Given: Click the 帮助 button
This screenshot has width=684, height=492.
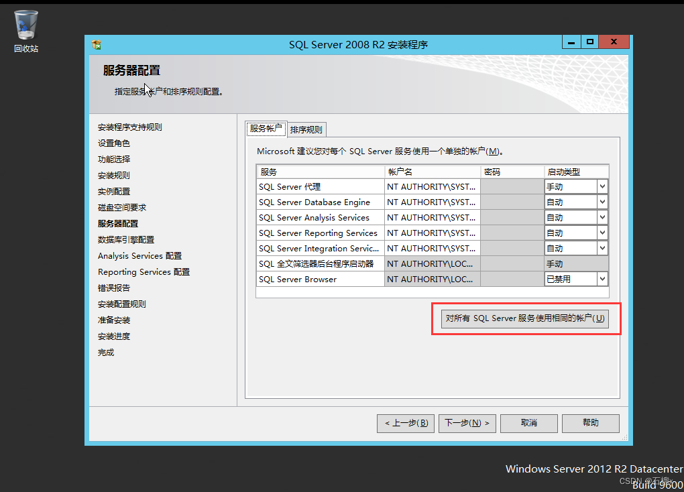Looking at the screenshot, I should pyautogui.click(x=591, y=423).
